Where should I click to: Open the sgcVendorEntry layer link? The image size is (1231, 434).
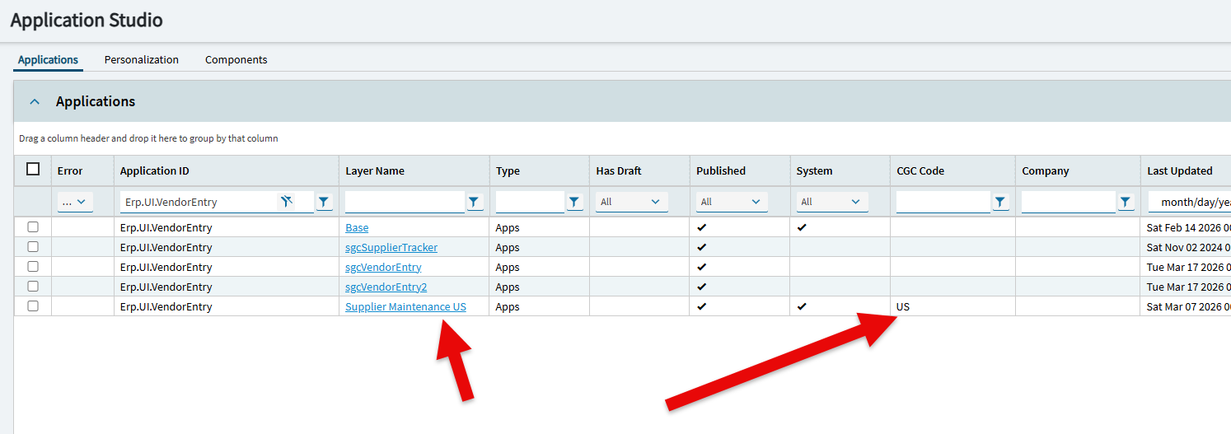coord(383,267)
